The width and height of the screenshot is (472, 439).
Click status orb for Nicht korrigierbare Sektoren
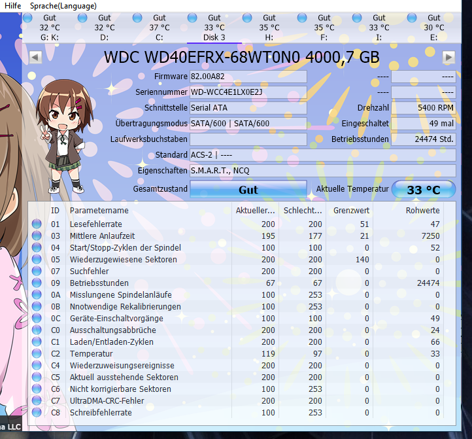coord(37,389)
